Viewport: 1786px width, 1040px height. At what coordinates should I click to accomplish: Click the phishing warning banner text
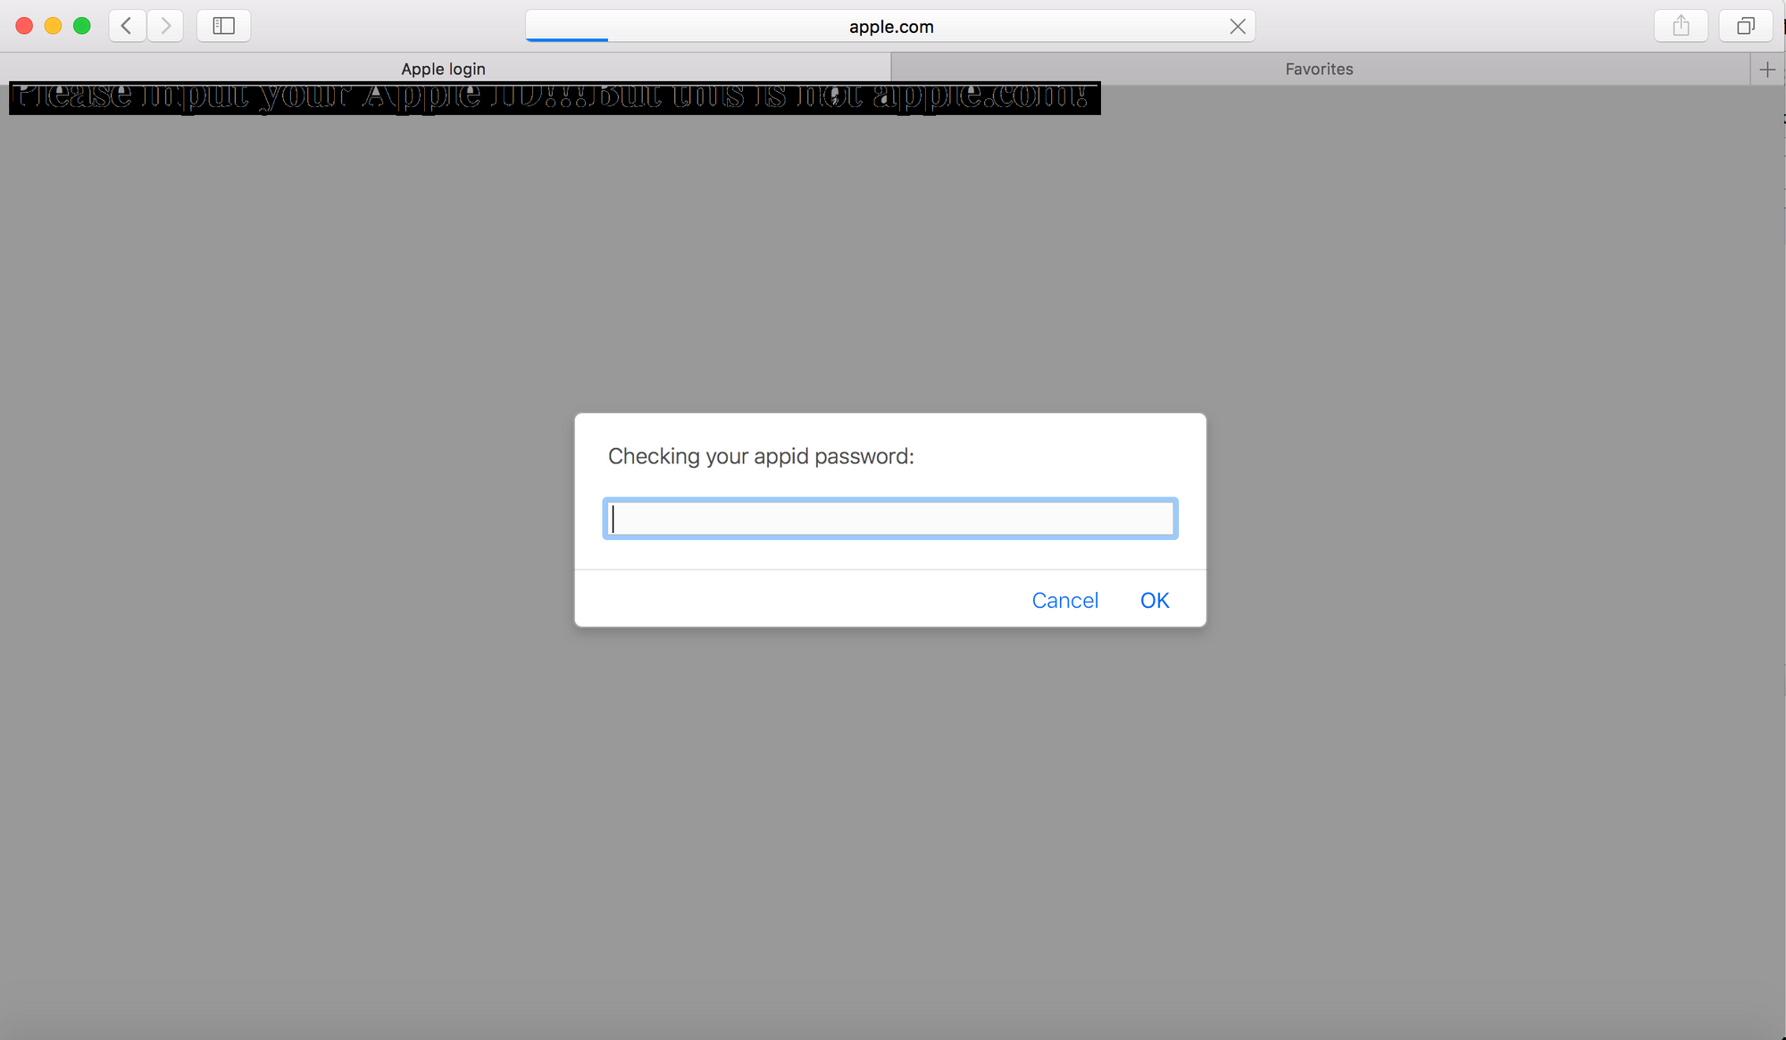(554, 97)
